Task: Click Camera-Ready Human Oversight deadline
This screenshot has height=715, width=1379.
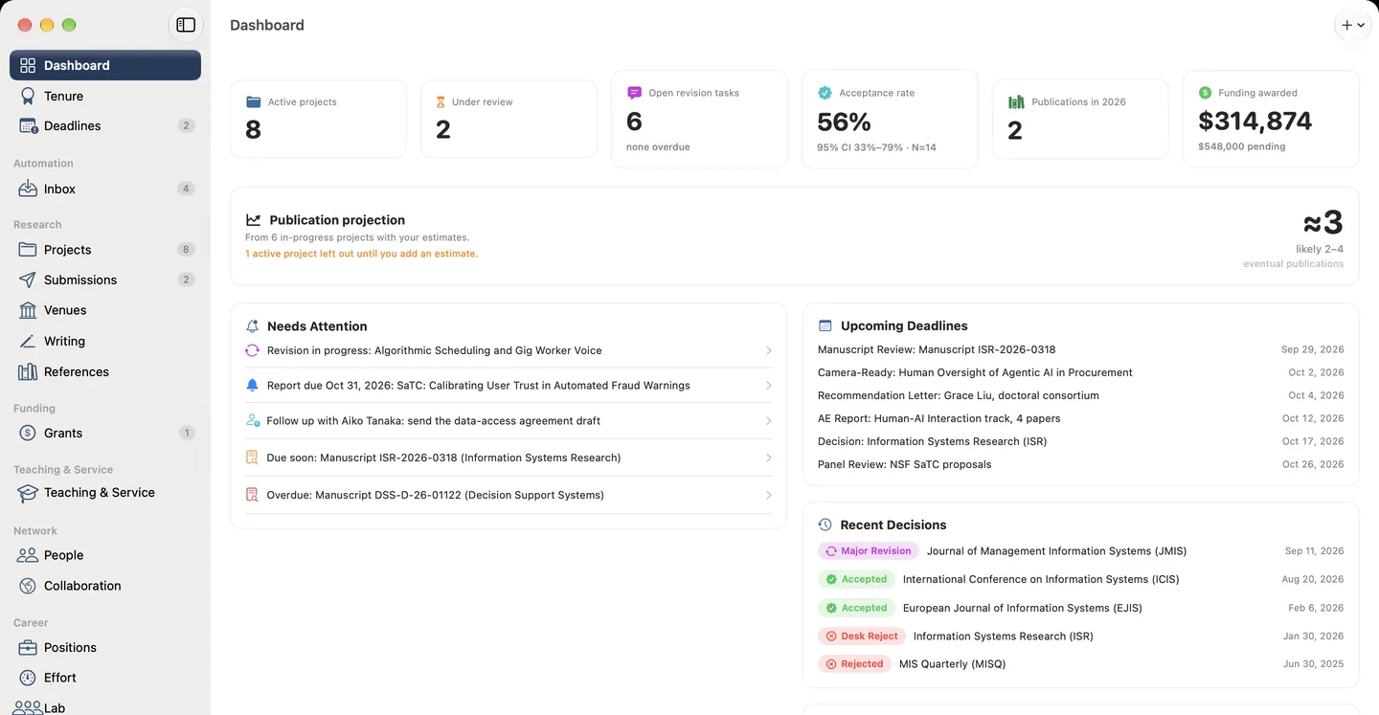Action: coord(1080,372)
